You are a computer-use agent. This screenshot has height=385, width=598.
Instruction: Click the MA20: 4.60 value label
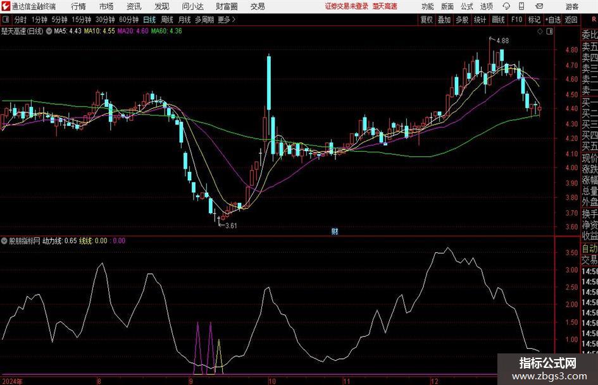coord(133,31)
